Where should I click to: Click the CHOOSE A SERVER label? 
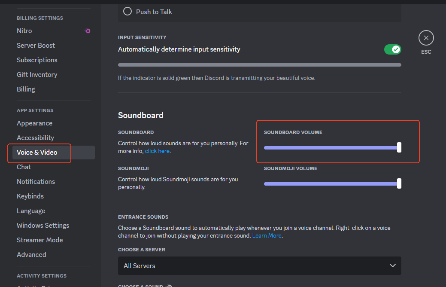coord(141,250)
